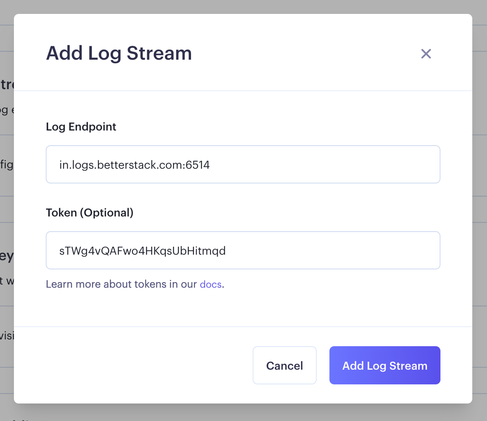Close the Add Log Stream dialog
Viewport: 487px width, 421px height.
[x=426, y=54]
